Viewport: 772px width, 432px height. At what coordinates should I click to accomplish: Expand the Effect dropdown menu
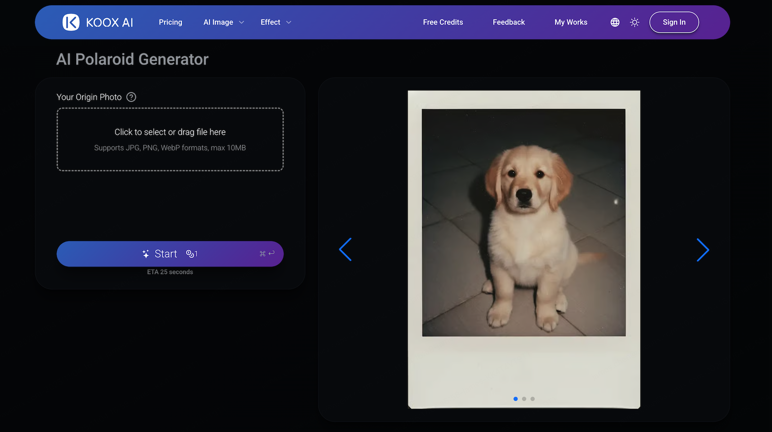275,22
